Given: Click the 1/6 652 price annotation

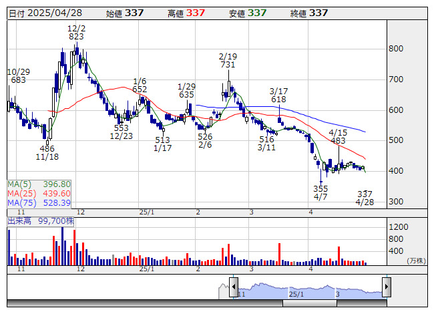Looking at the screenshot, I should (140, 86).
